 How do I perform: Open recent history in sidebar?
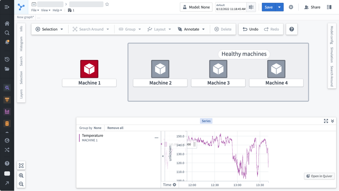[7, 59]
